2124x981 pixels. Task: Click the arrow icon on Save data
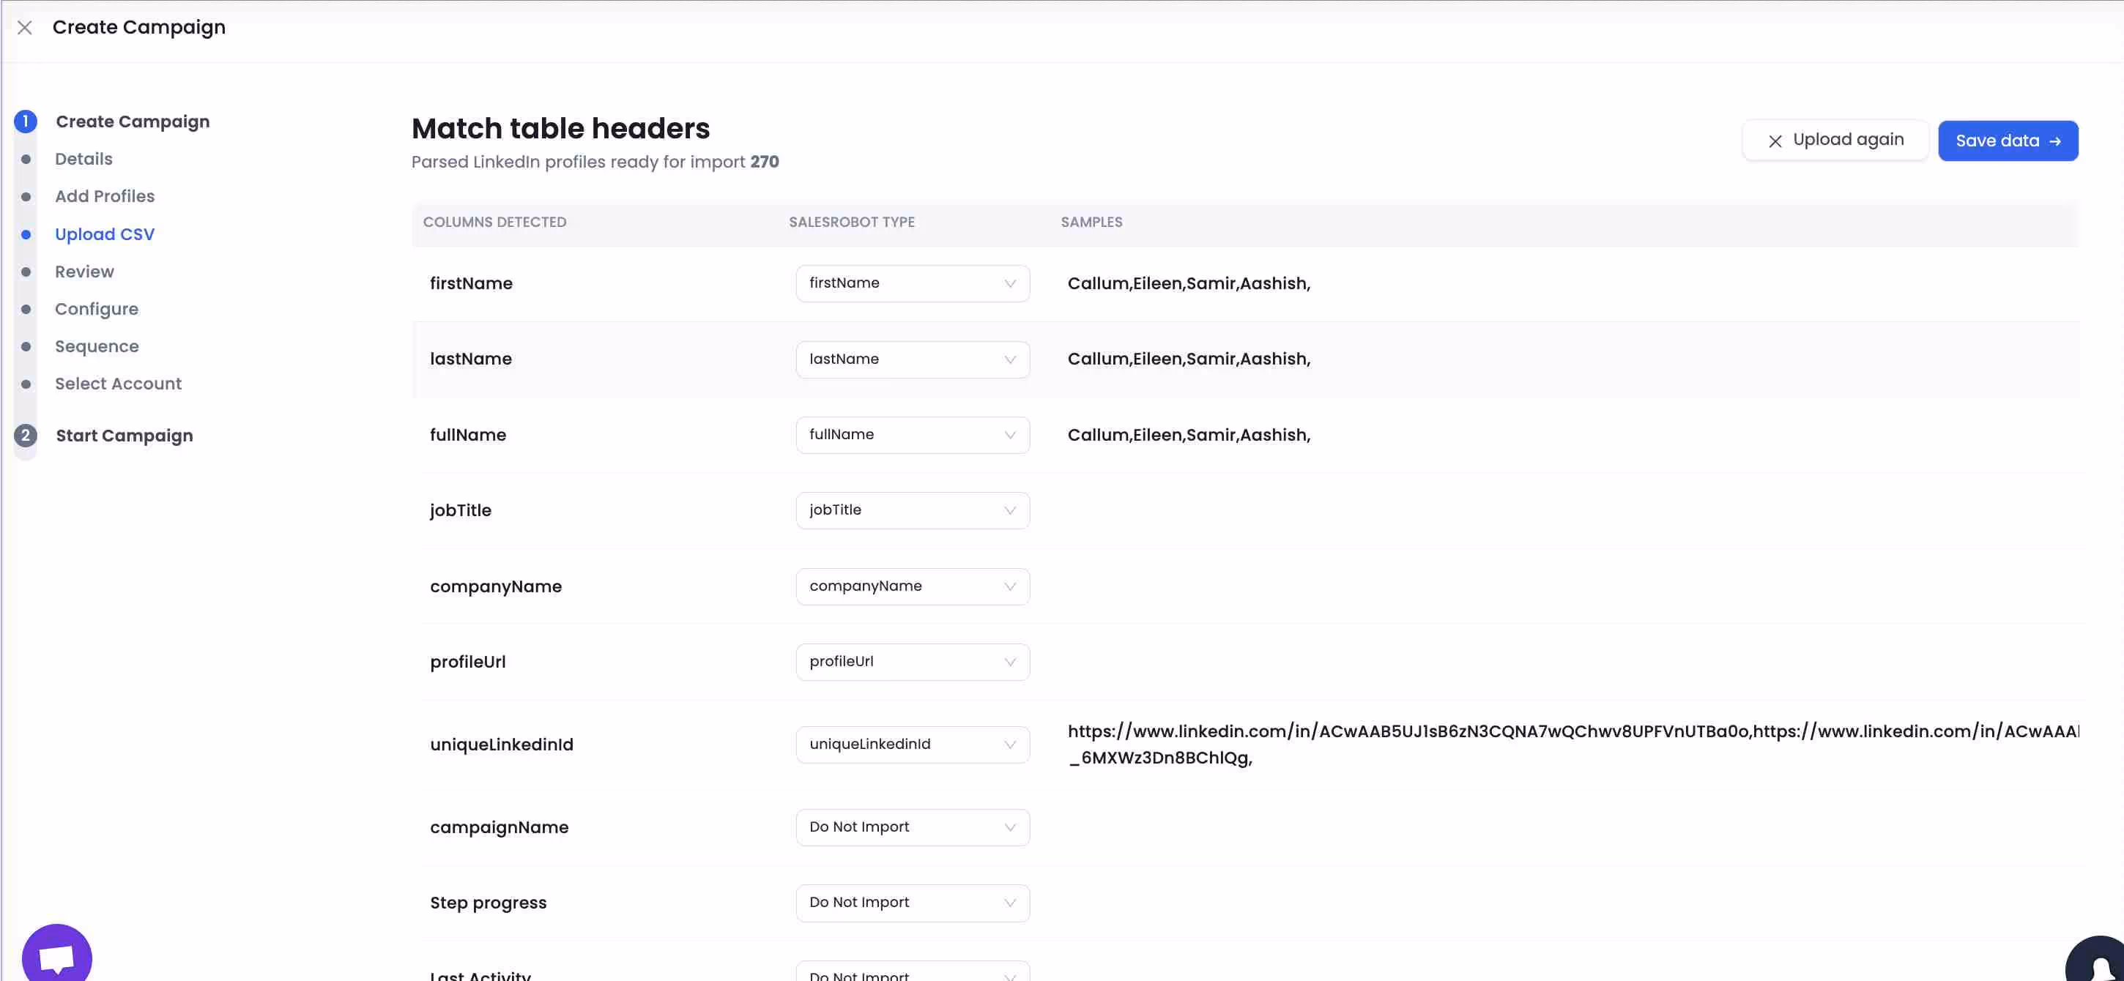pyautogui.click(x=2054, y=142)
